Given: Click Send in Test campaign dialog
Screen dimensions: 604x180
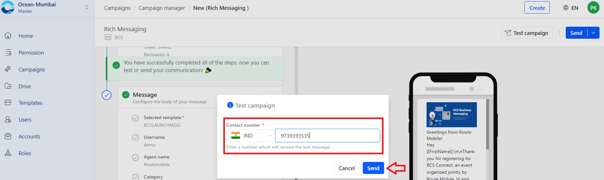Looking at the screenshot, I should pyautogui.click(x=373, y=168).
